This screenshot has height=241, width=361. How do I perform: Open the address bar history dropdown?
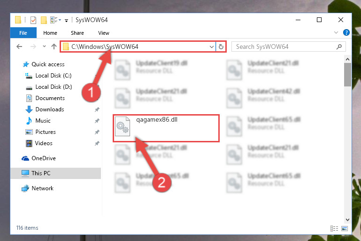(212, 47)
